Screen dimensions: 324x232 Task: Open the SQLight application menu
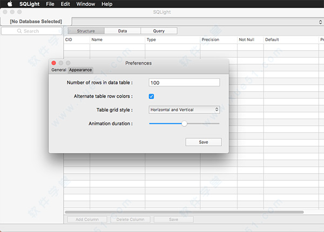[x=29, y=4]
